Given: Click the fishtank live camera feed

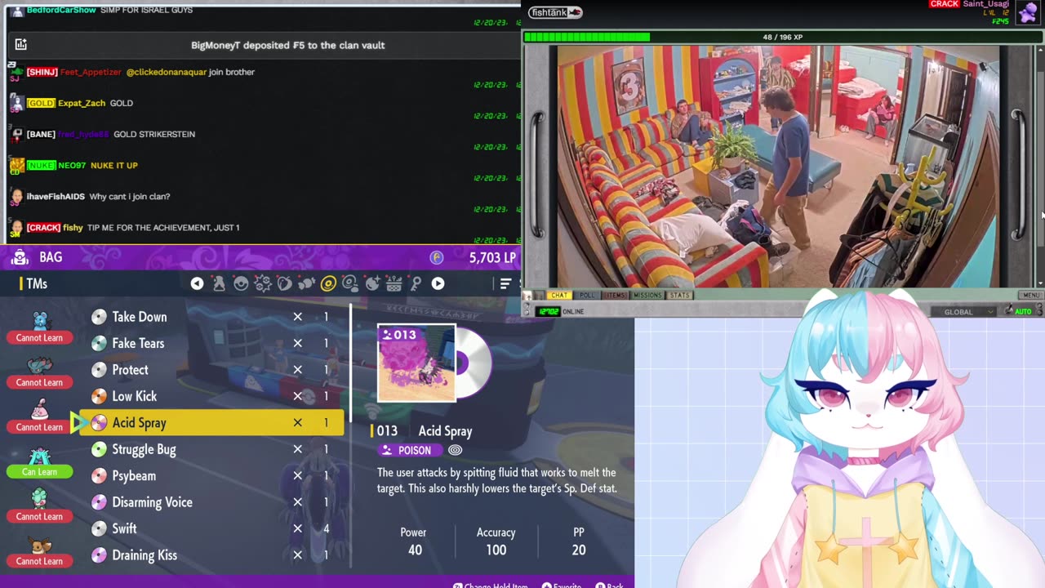Looking at the screenshot, I should click(778, 166).
